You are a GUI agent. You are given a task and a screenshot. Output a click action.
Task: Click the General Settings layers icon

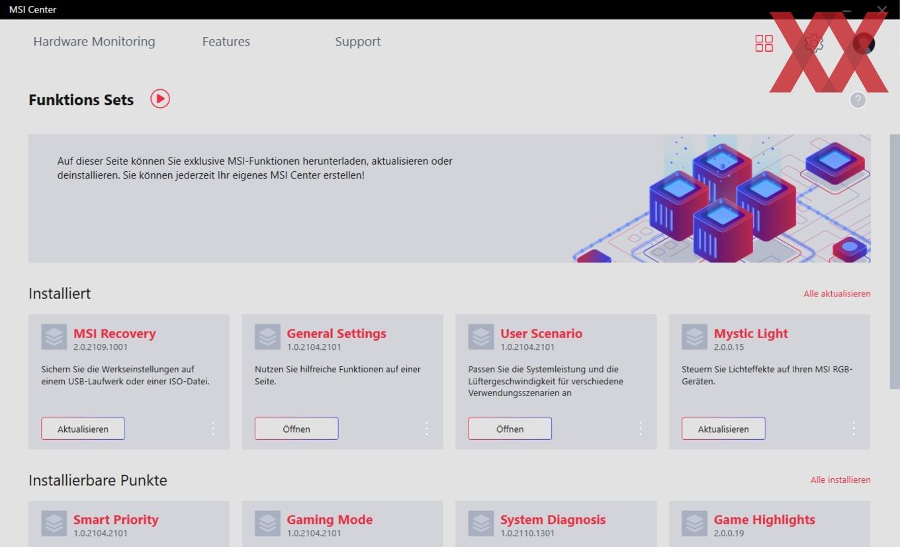click(267, 337)
